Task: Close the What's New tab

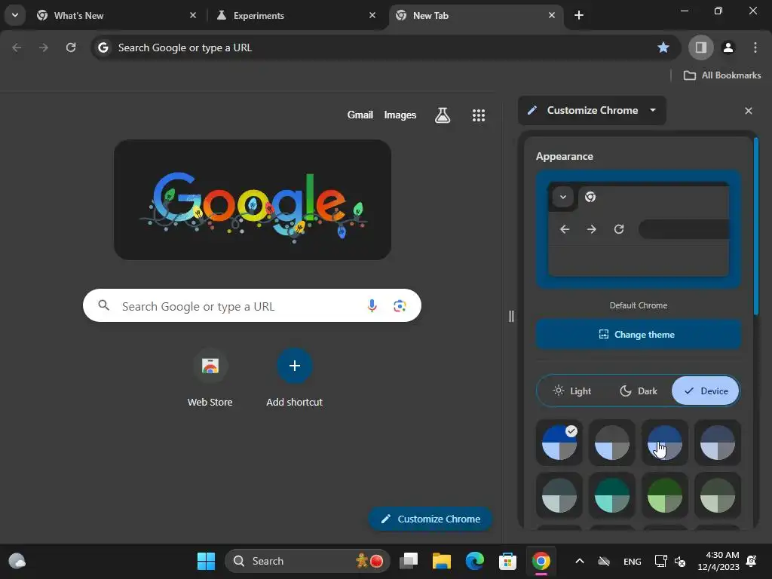Action: tap(193, 15)
